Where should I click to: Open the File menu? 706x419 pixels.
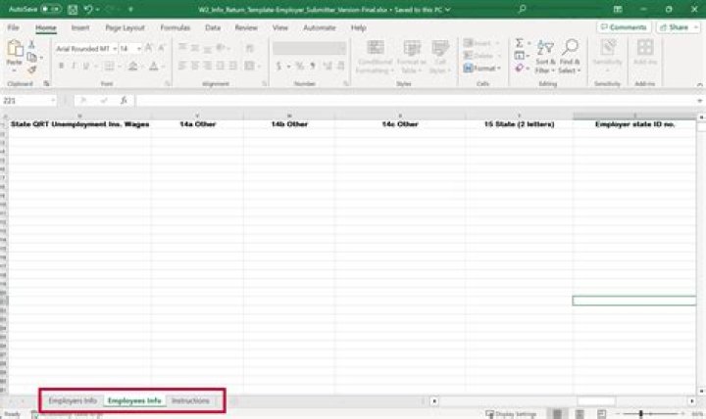13,27
